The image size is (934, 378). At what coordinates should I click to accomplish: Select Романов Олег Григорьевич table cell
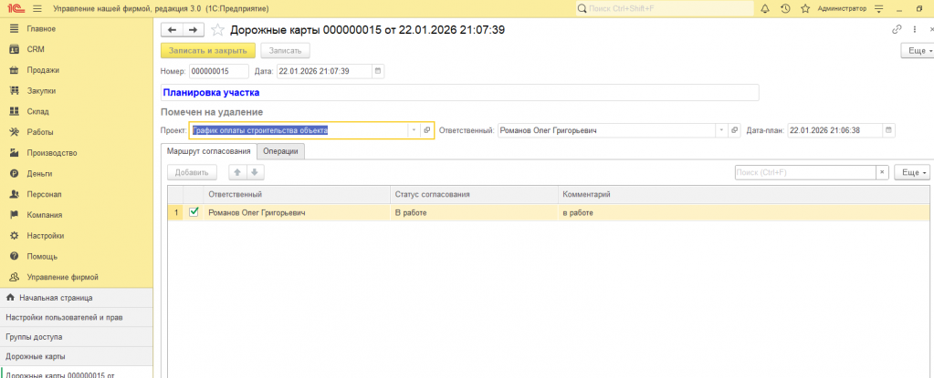point(297,213)
